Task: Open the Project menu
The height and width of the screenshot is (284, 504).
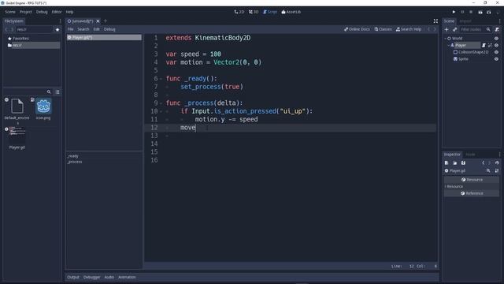Action: point(26,12)
